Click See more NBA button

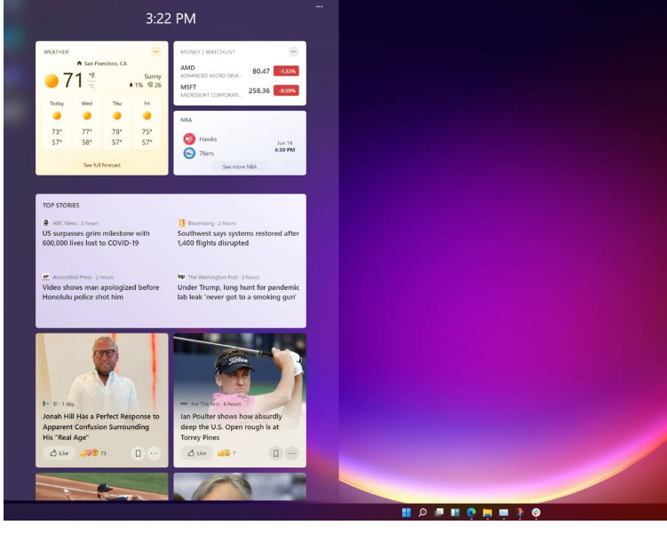[240, 167]
